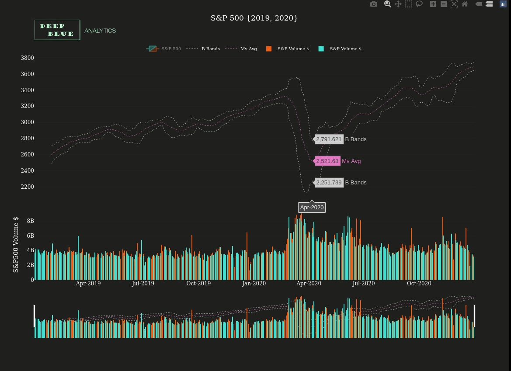Click the right range slider handle
The width and height of the screenshot is (511, 371).
[x=475, y=316]
